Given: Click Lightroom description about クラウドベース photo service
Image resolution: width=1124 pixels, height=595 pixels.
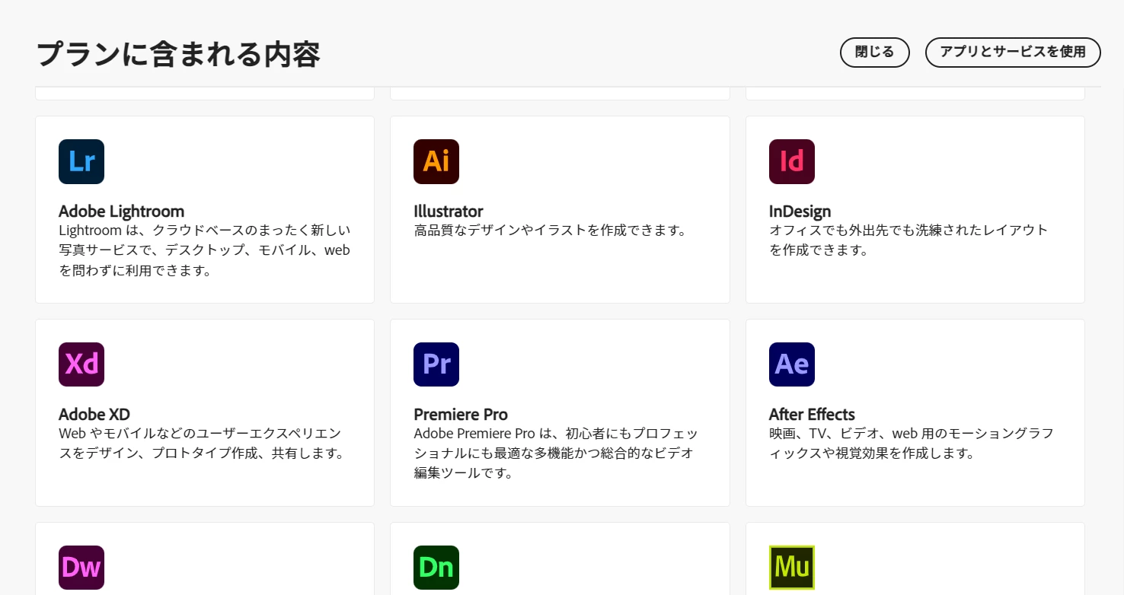Looking at the screenshot, I should [x=205, y=250].
